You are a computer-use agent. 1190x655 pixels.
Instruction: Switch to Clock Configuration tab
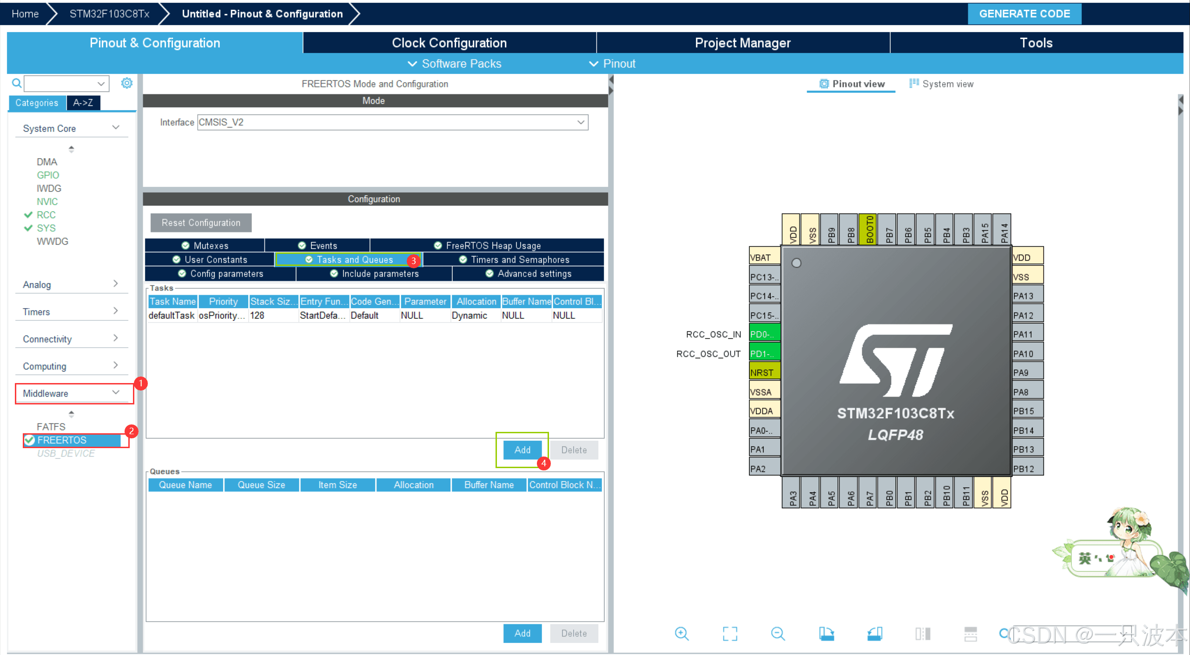pyautogui.click(x=449, y=43)
